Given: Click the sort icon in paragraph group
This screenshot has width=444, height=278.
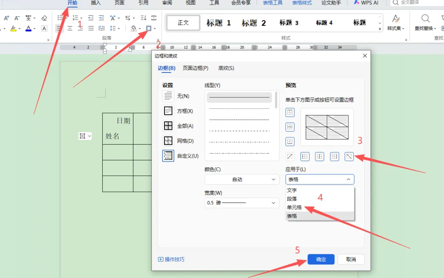Looking at the screenshot, I should pyautogui.click(x=143, y=18).
